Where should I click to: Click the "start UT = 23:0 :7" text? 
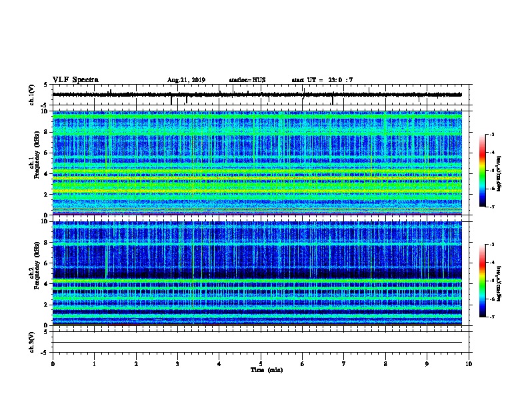(x=322, y=80)
